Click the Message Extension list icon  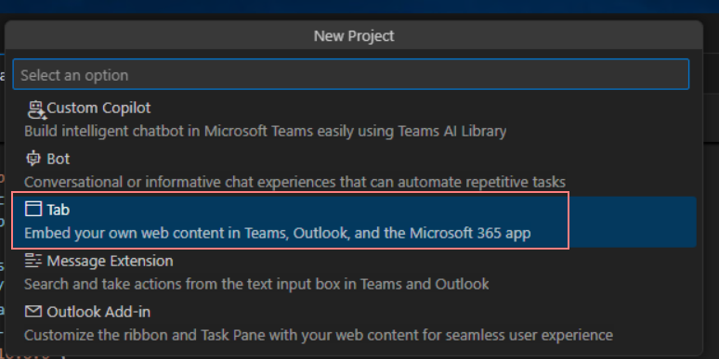click(x=33, y=261)
